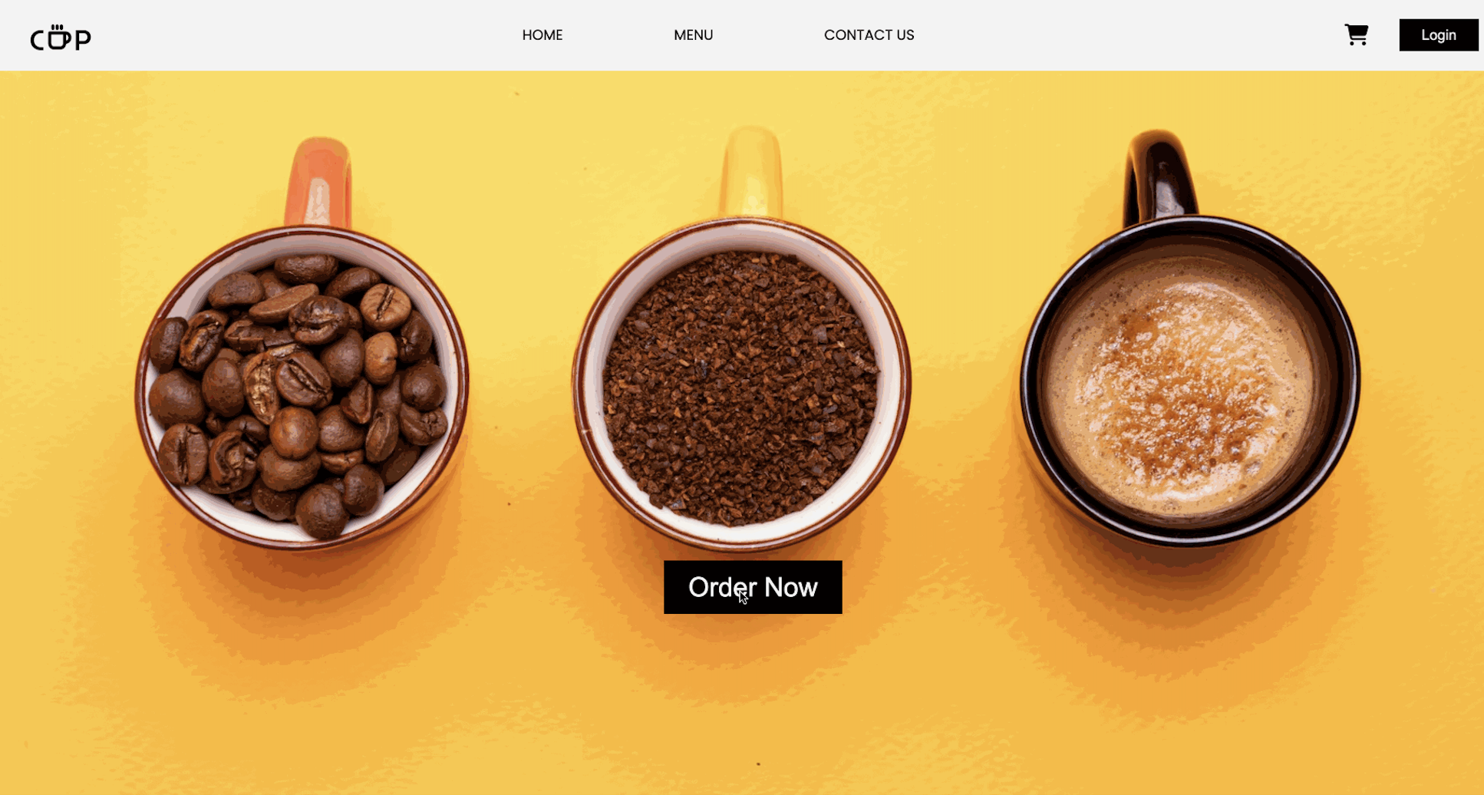Open the shopping cart icon
1484x795 pixels.
click(1356, 35)
